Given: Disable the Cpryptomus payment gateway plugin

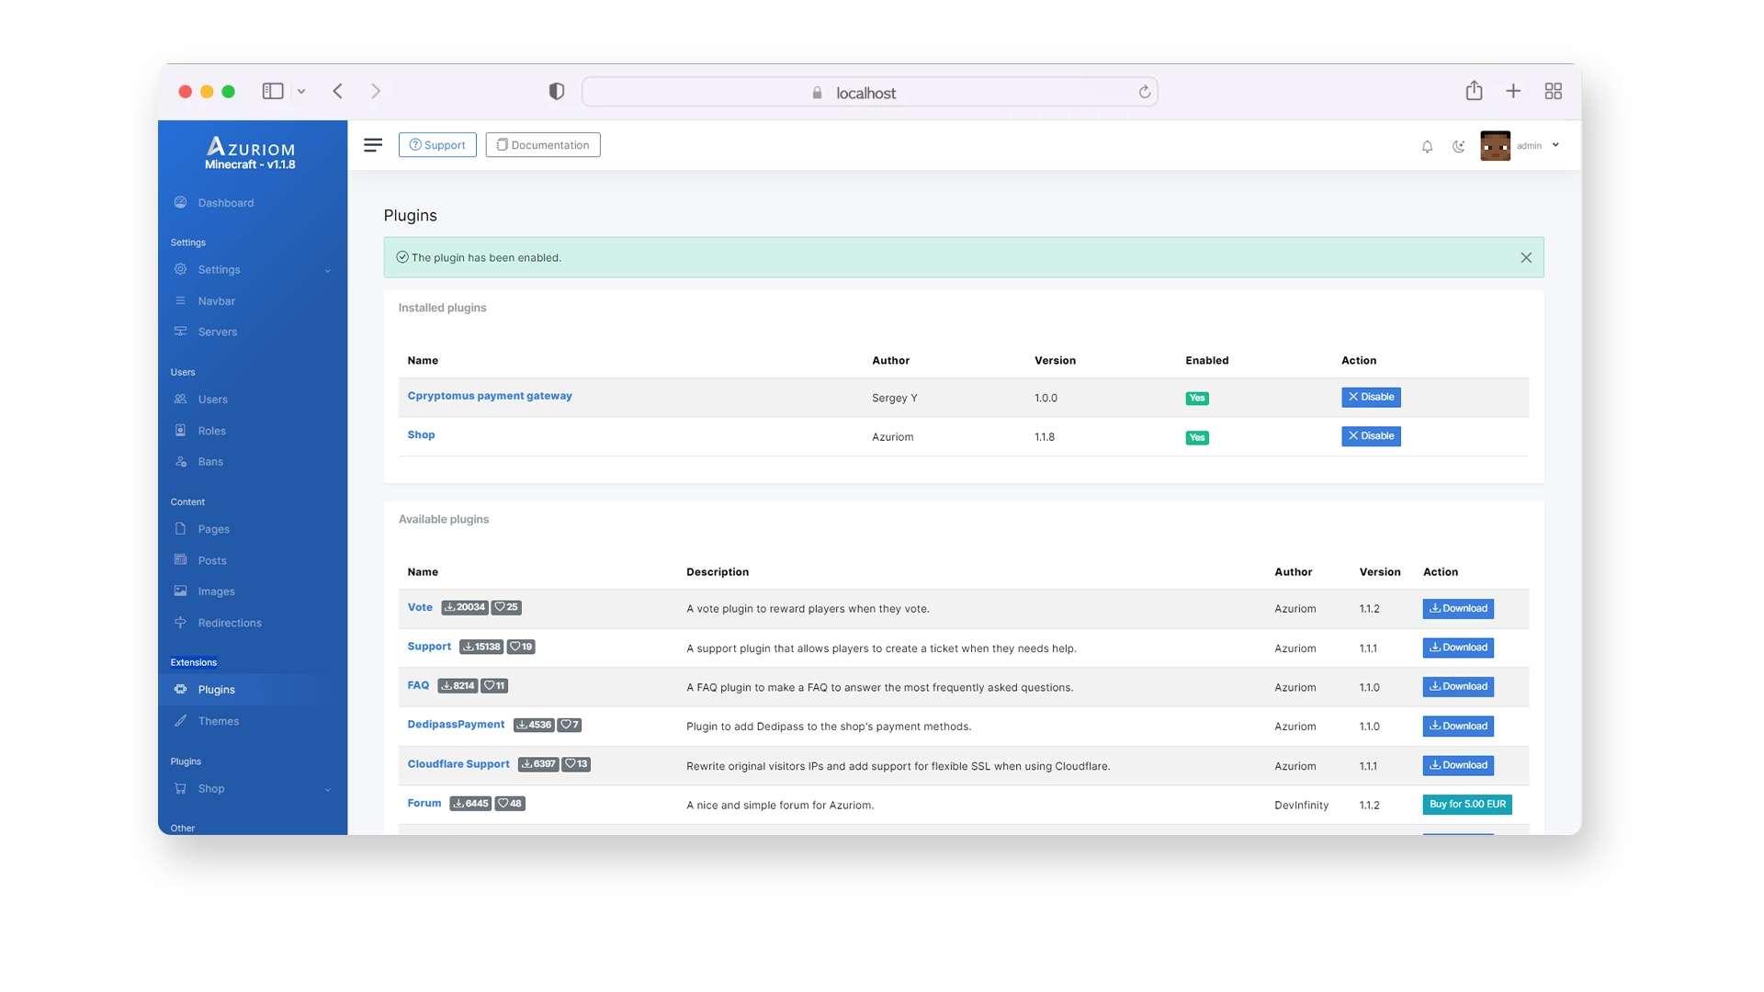Looking at the screenshot, I should (x=1371, y=397).
